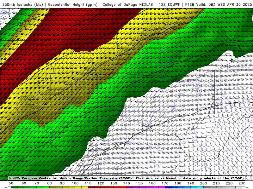Click the 140 label on the color scale
The width and height of the screenshot is (253, 189).
coord(126,183)
